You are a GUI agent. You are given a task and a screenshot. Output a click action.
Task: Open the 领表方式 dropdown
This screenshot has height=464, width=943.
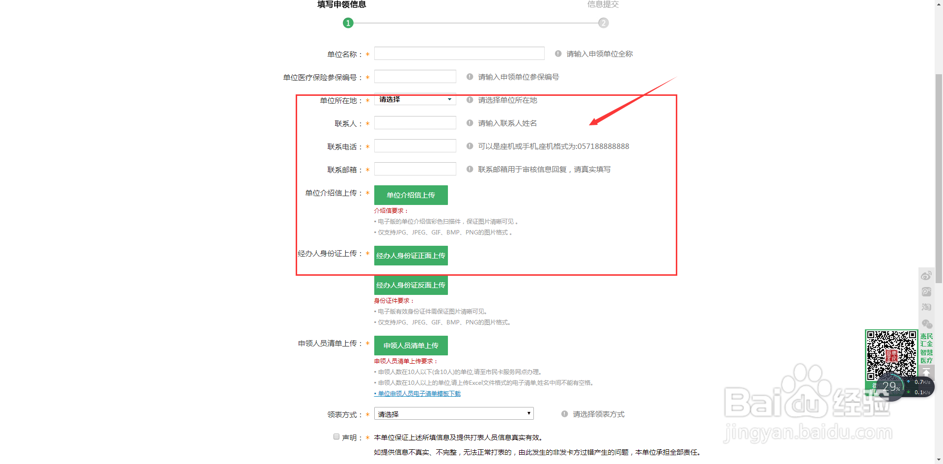pos(454,414)
